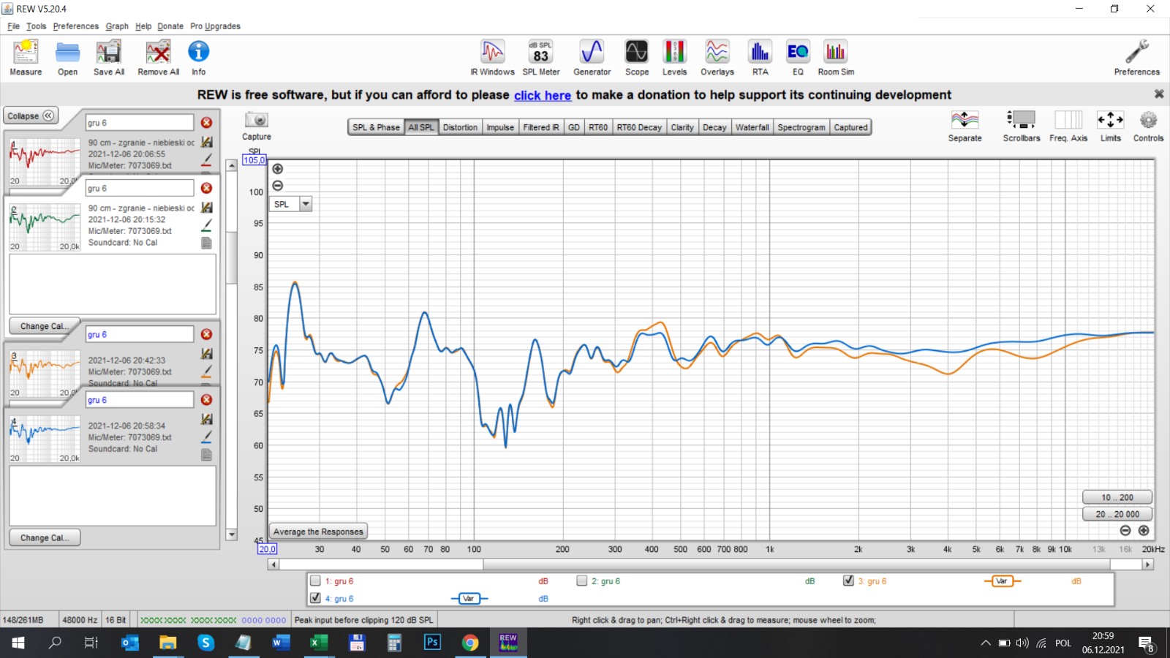This screenshot has width=1170, height=658.
Task: Open the SPL axis type dropdown
Action: pyautogui.click(x=306, y=205)
